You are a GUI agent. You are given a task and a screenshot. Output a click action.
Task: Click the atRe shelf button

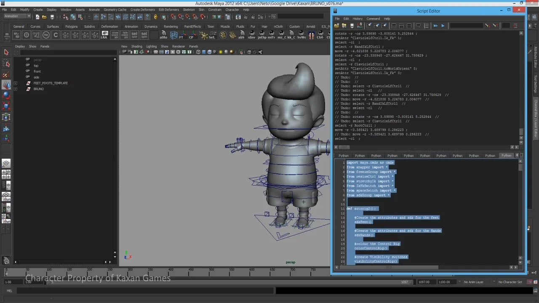[163, 35]
